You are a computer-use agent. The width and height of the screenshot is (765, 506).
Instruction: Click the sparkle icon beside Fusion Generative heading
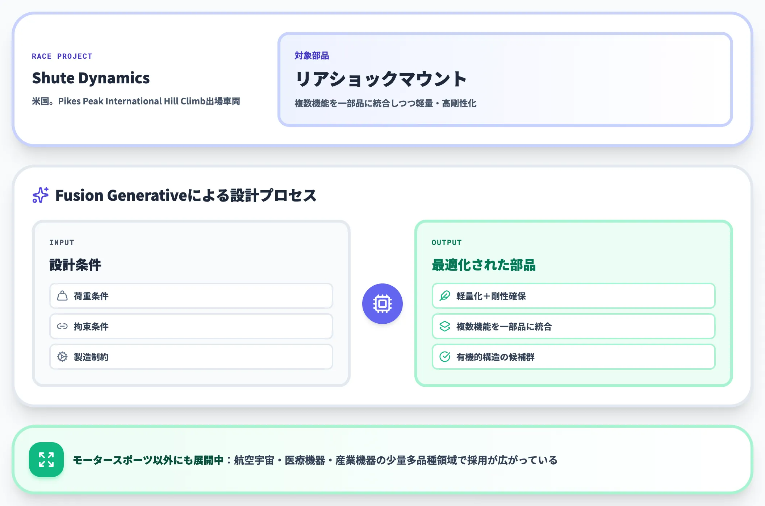pos(40,195)
